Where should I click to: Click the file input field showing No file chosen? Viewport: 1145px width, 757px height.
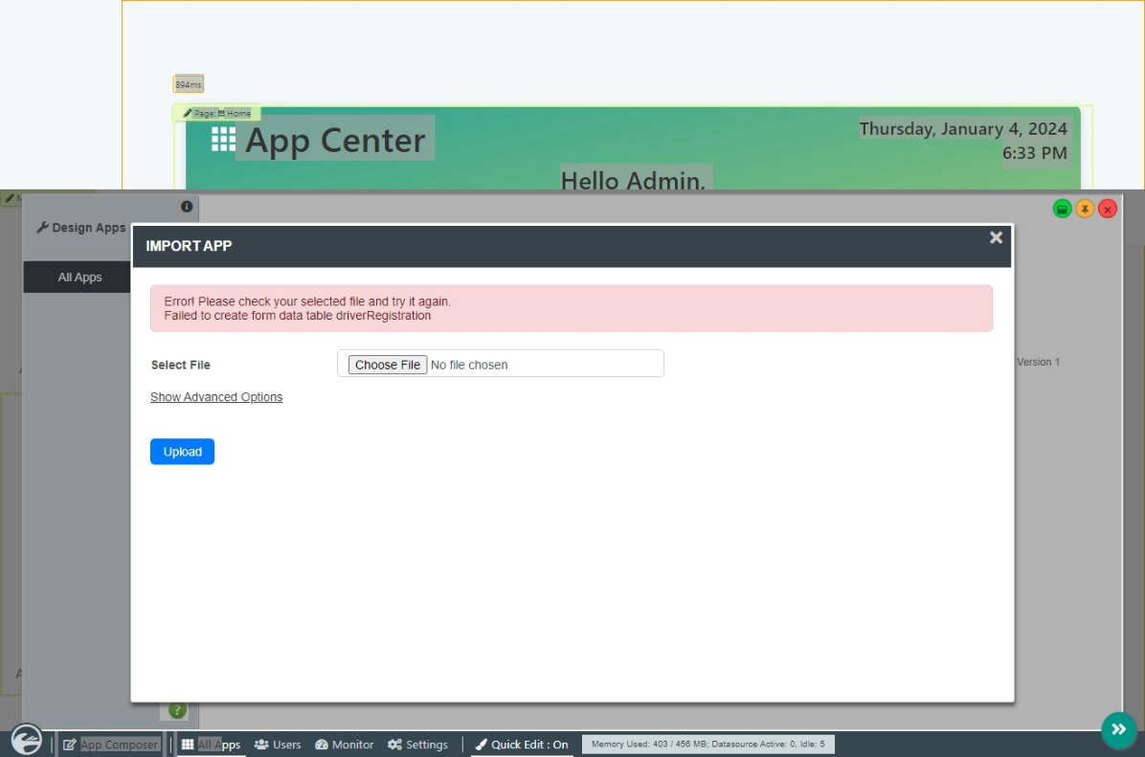500,364
